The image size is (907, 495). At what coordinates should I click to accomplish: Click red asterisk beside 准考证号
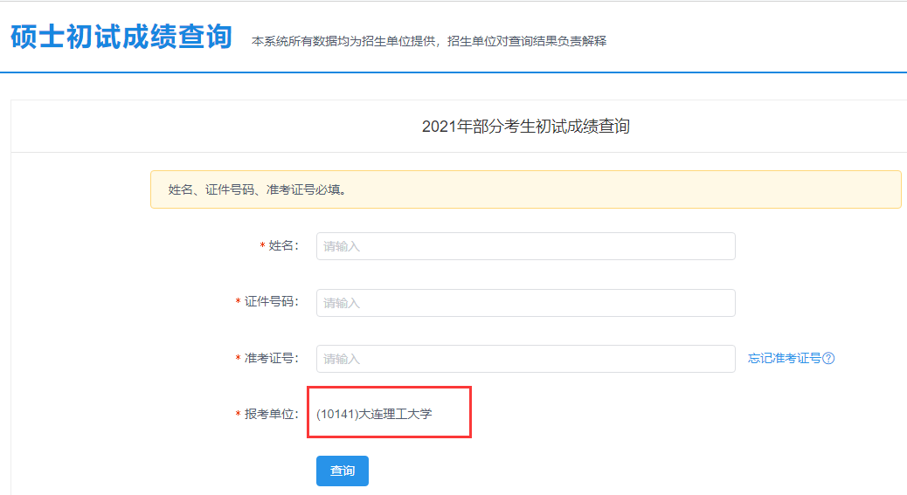[238, 360]
